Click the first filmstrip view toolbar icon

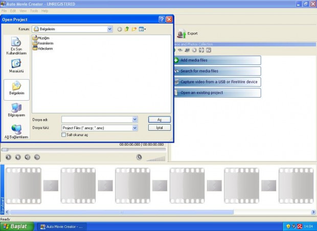(x=201, y=50)
